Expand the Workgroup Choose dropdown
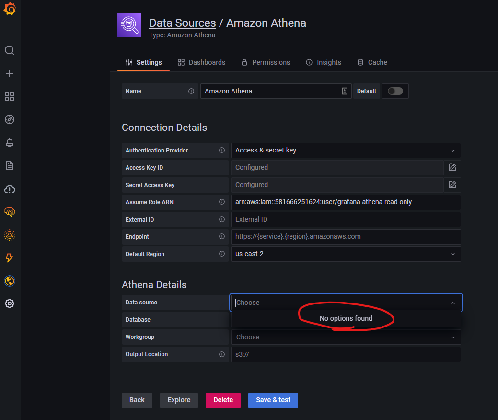The height and width of the screenshot is (420, 498). tap(345, 337)
